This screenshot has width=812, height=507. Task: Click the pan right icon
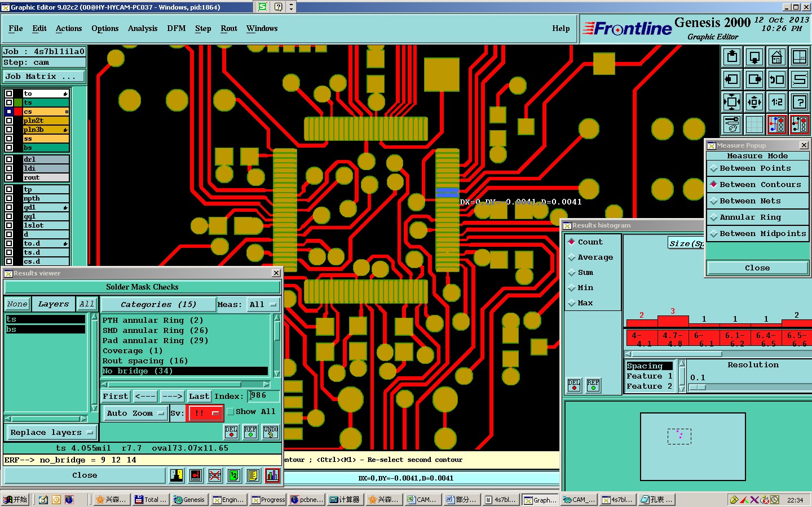[754, 79]
